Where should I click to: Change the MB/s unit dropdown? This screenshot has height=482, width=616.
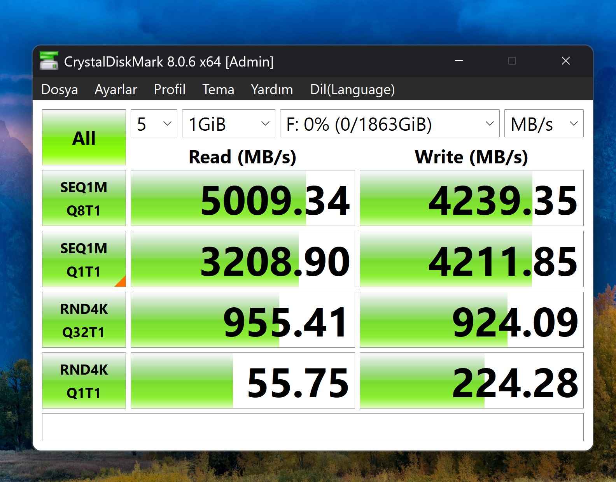543,124
